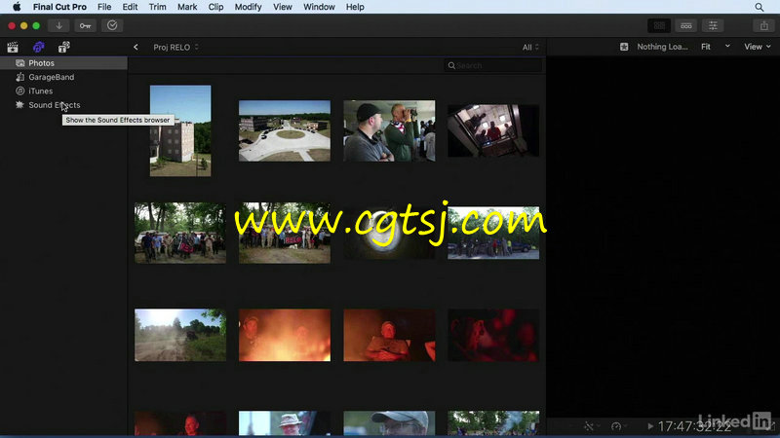Select the people at window looking down photo
The height and width of the screenshot is (438, 780).
coord(493,130)
